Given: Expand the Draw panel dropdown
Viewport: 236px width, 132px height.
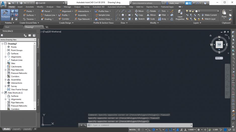Looking at the screenshot, I should [x=124, y=23].
